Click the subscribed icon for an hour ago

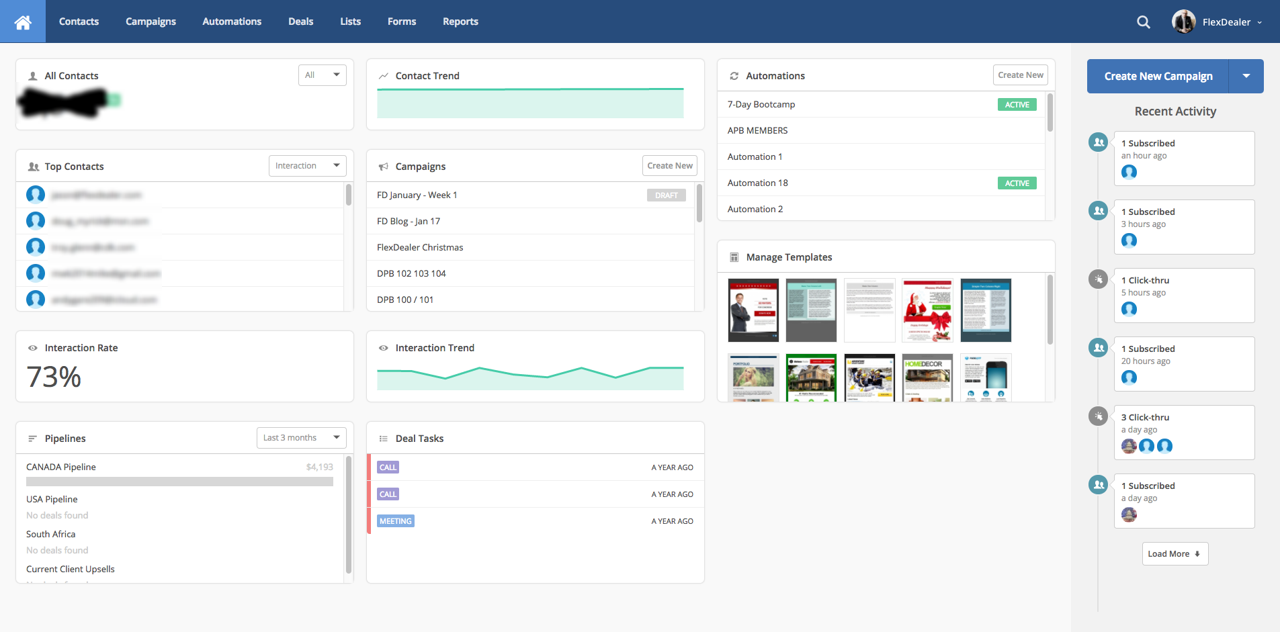(1098, 142)
